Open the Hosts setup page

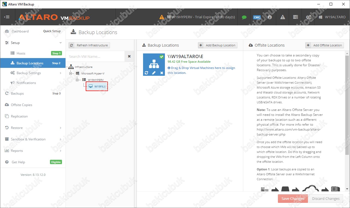(21, 53)
